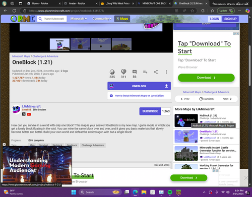Screen dimensions: 252x197
Task: Open Windows Start menu
Action: pos(74,192)
